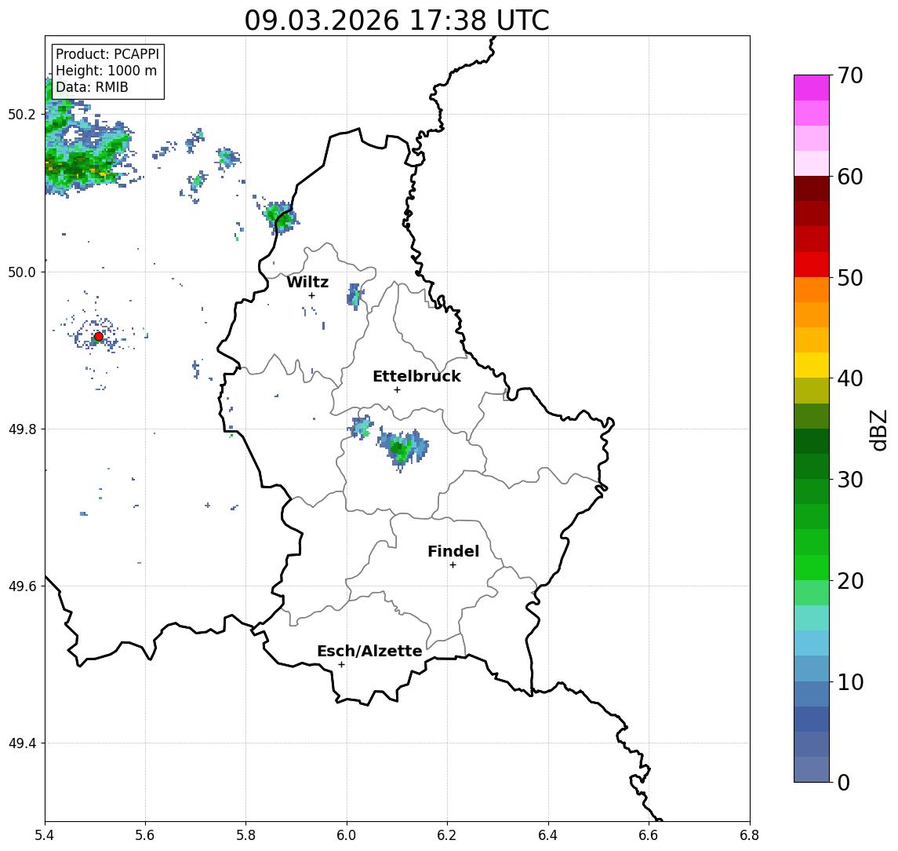Pick the dark maroon colorbar segment below 60
The width and height of the screenshot is (898, 851).
[x=812, y=188]
